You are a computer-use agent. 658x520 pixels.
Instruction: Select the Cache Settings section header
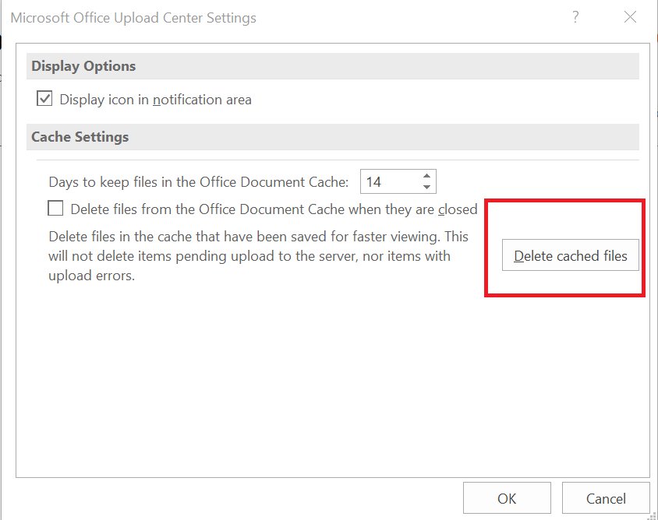coord(333,136)
